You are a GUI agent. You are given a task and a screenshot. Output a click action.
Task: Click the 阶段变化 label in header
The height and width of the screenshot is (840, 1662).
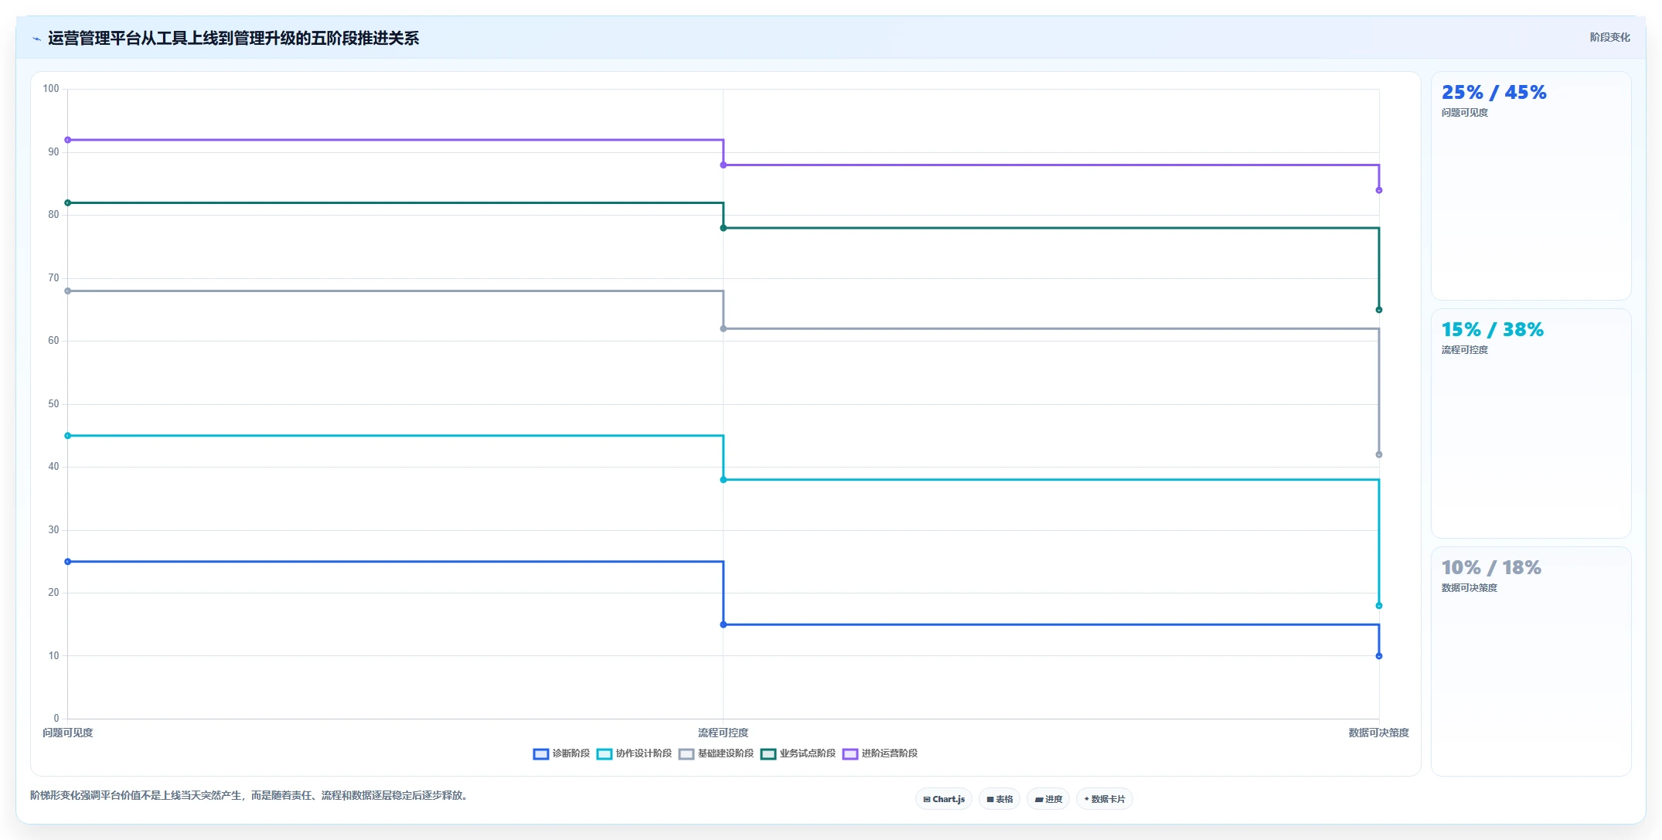pos(1610,37)
